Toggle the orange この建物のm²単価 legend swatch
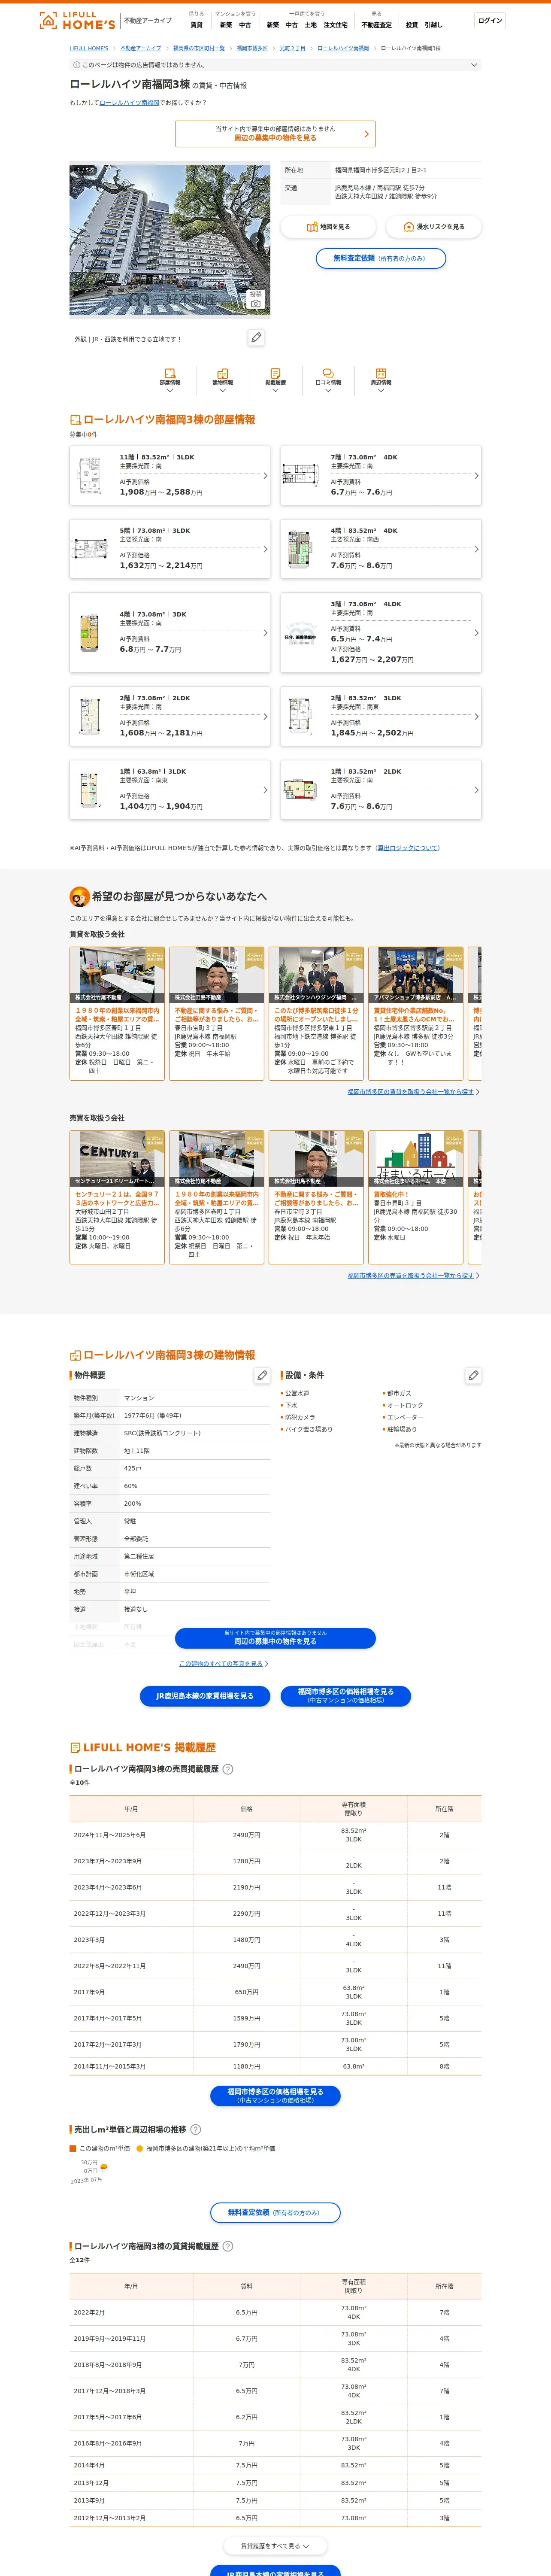The width and height of the screenshot is (551, 2576). click(73, 2148)
